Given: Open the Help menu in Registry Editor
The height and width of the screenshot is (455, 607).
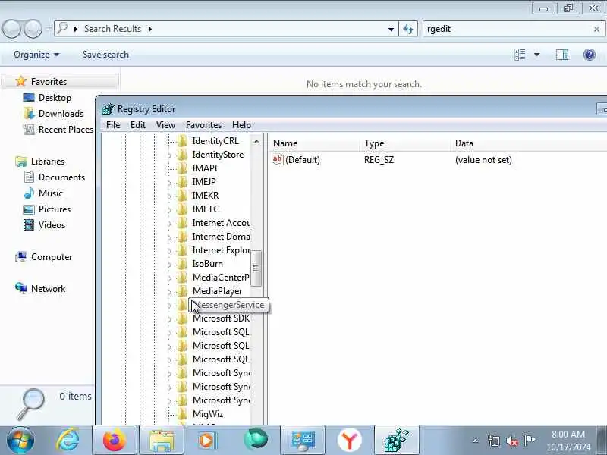Looking at the screenshot, I should 241,125.
